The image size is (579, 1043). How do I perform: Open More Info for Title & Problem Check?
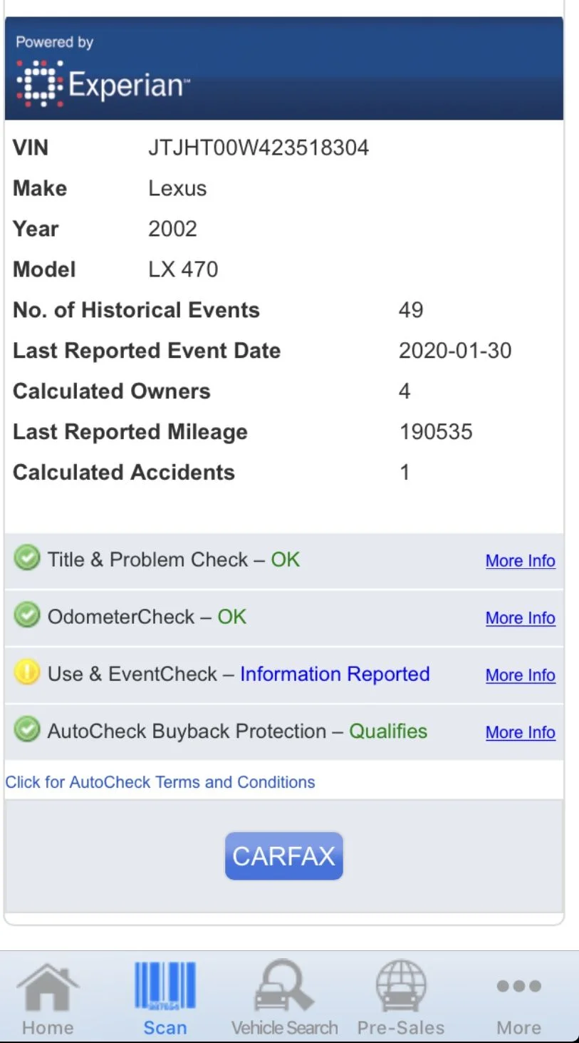(521, 561)
